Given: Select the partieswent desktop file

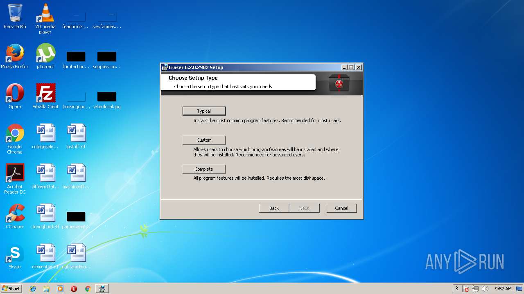Looking at the screenshot, I should [x=76, y=220].
